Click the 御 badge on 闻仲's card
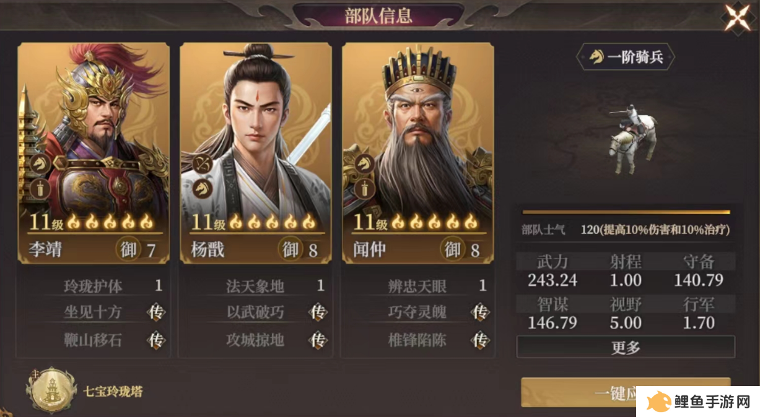This screenshot has height=417, width=760. 453,250
